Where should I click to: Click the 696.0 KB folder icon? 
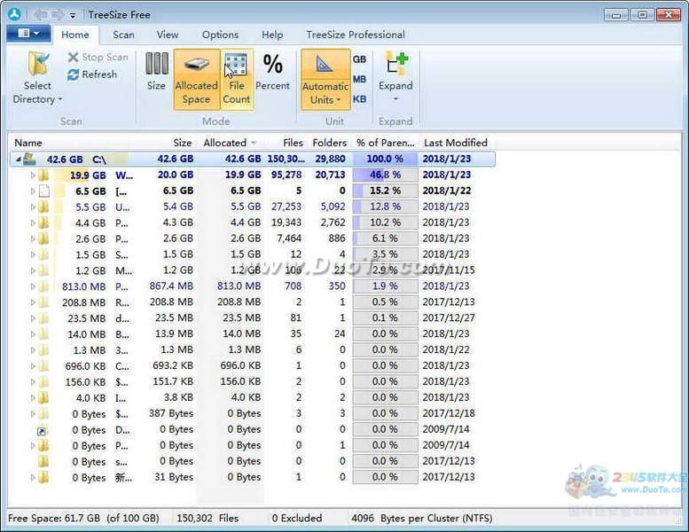[x=43, y=365]
